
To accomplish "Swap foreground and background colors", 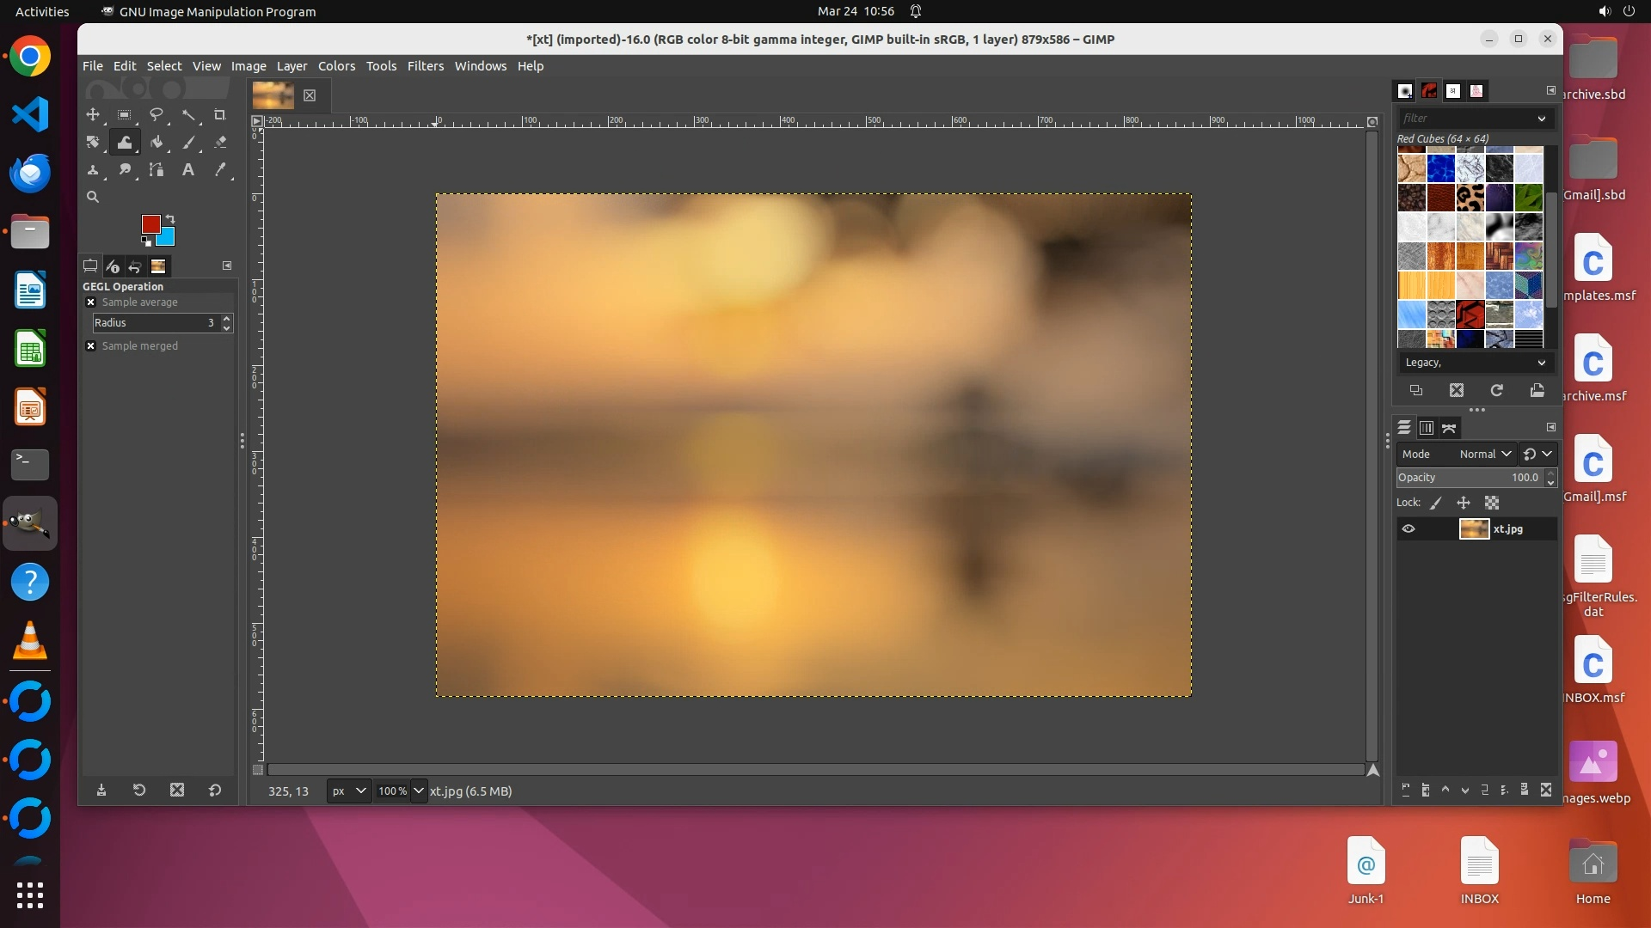I will tap(170, 218).
